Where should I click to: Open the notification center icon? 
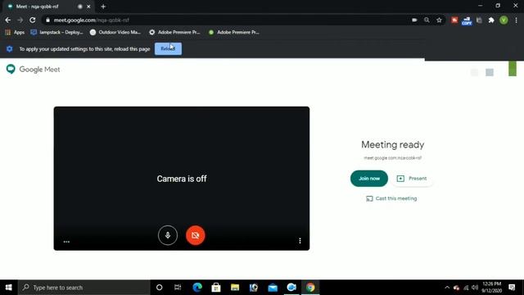(512, 288)
